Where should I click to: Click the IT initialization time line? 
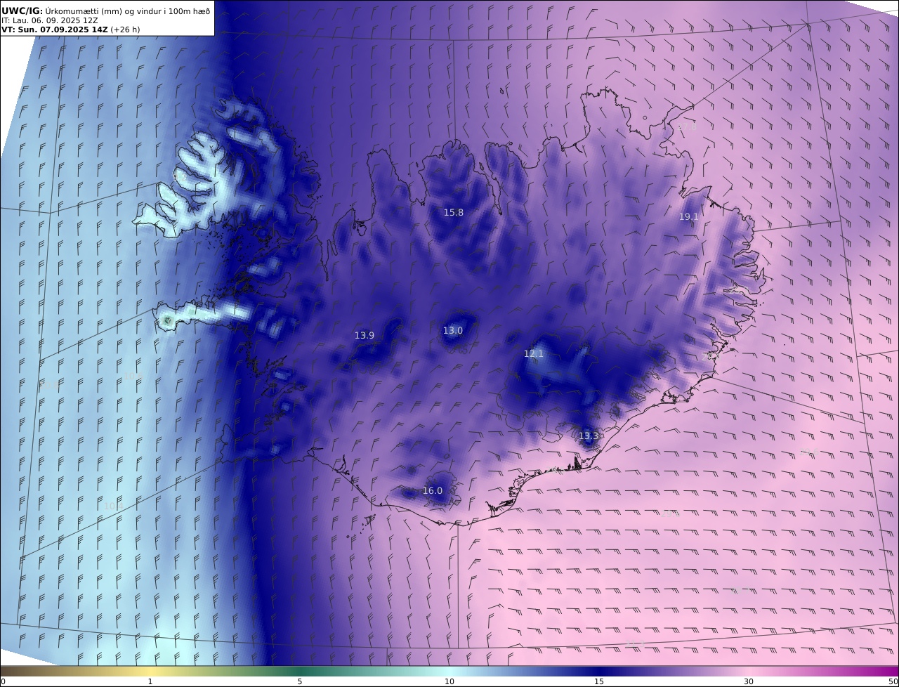(50, 20)
